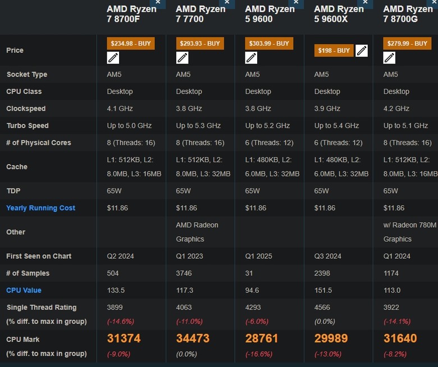Open AMD Ryzen 7 8700G heading
This screenshot has height=367, width=438.
[x=408, y=14]
